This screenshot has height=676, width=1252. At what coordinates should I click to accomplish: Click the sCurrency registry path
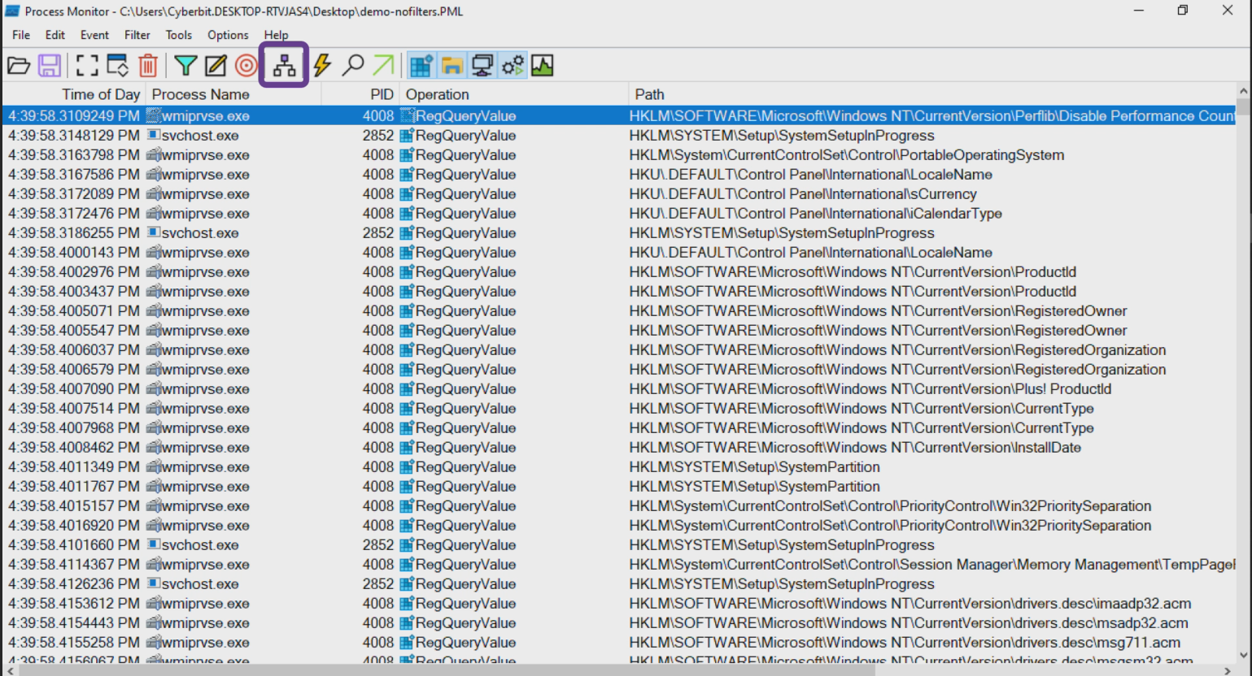(802, 194)
